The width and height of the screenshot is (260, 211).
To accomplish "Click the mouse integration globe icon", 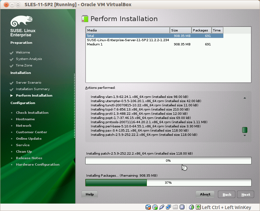I will click(x=192, y=207).
